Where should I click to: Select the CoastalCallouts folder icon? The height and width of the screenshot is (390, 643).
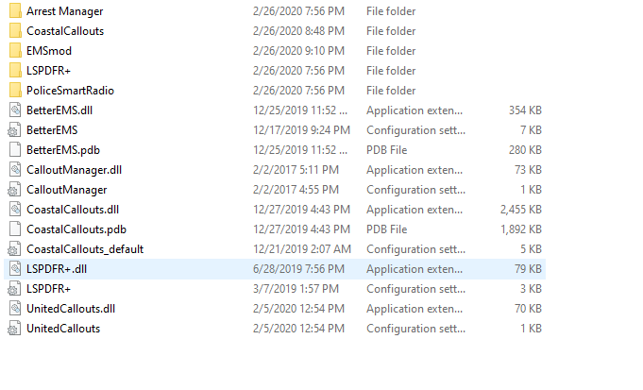tap(14, 31)
